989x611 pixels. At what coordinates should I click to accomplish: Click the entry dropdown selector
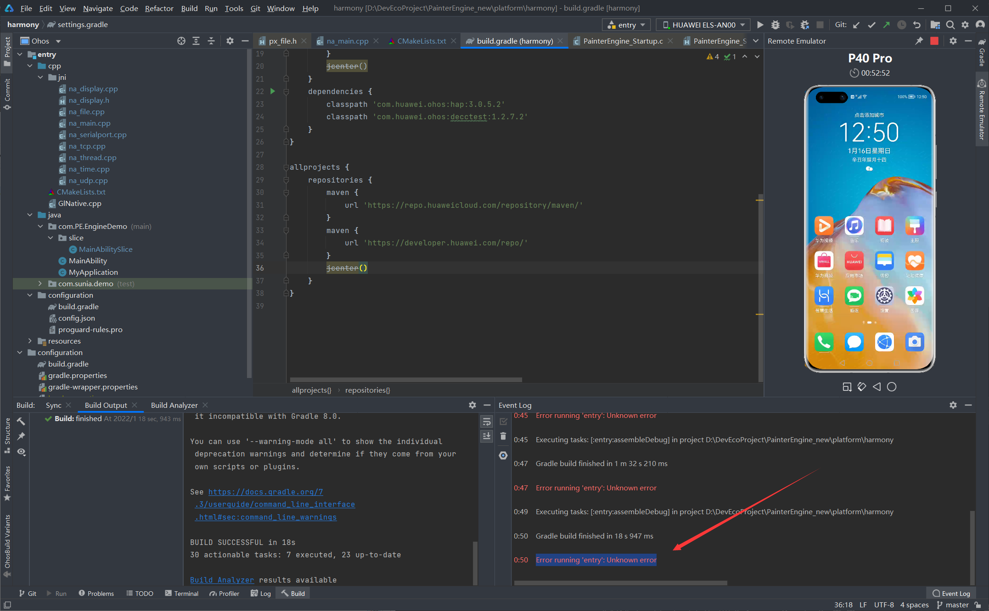(x=624, y=25)
